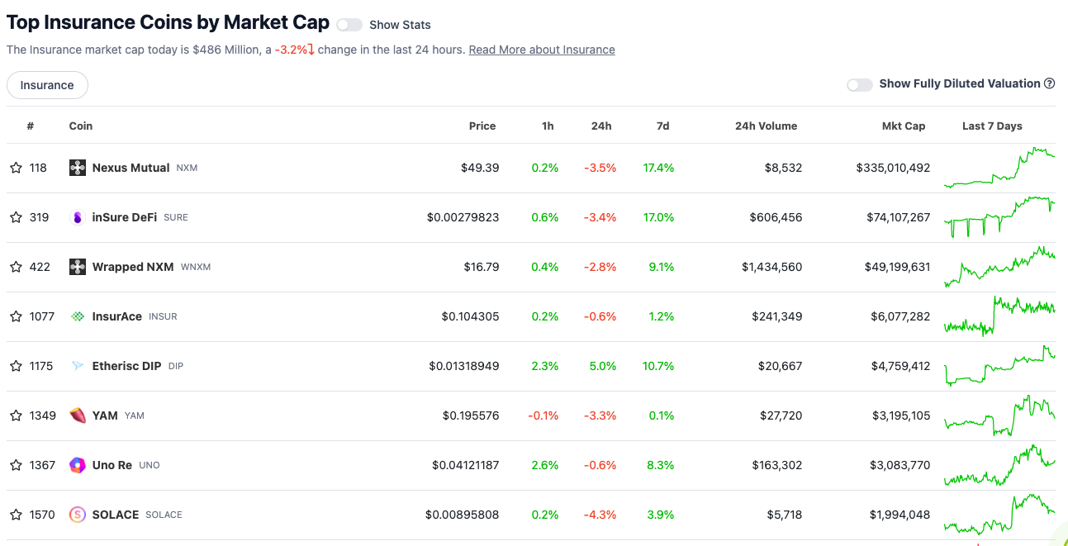Click the $3,195,105 market cap value
Image resolution: width=1068 pixels, height=546 pixels.
[901, 415]
